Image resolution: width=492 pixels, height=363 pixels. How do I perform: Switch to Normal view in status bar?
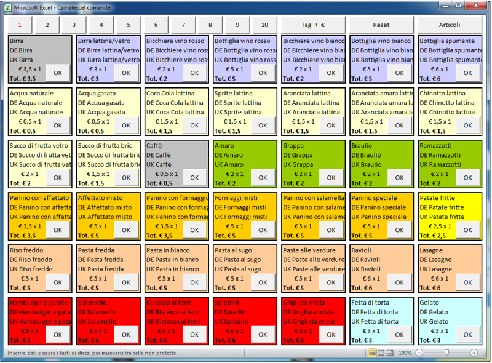tap(372, 353)
